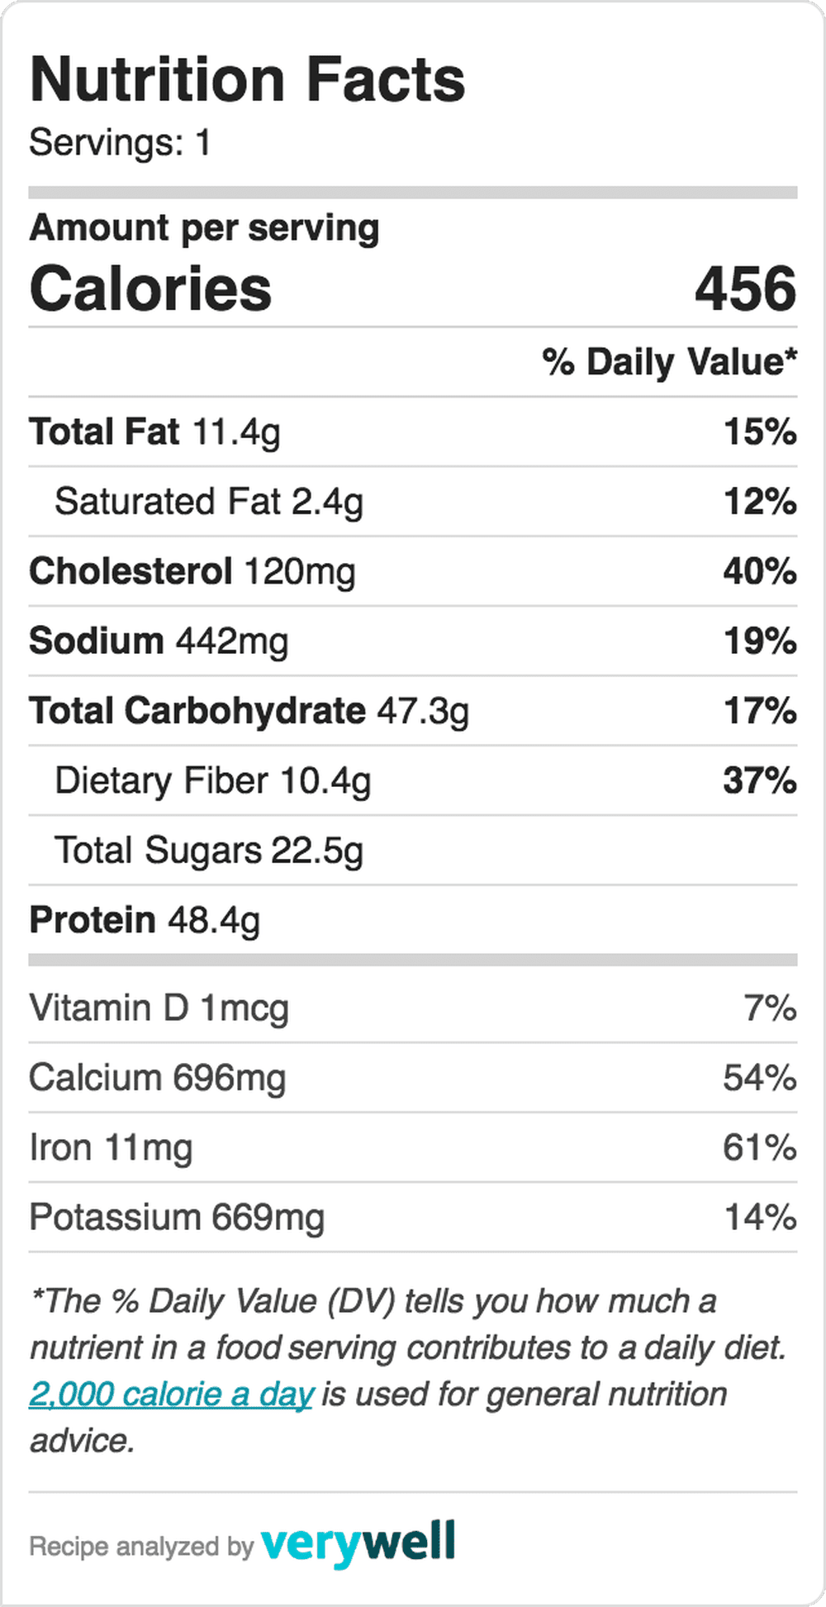The height and width of the screenshot is (1607, 826).
Task: Click the % Daily Value* header
Action: click(670, 362)
